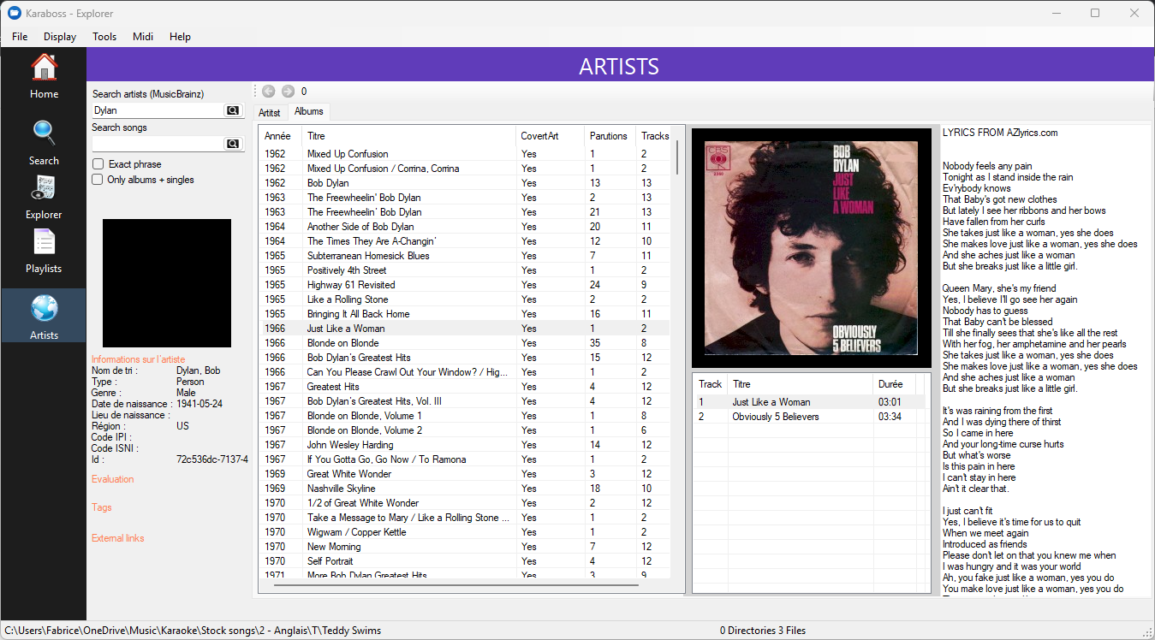The width and height of the screenshot is (1155, 640).
Task: Open the Home sidebar icon
Action: (44, 68)
